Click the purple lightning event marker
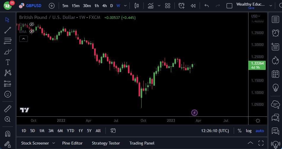 pos(194,113)
